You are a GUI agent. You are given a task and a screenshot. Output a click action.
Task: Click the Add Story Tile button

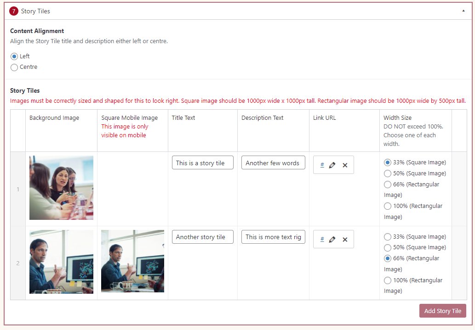tap(443, 311)
